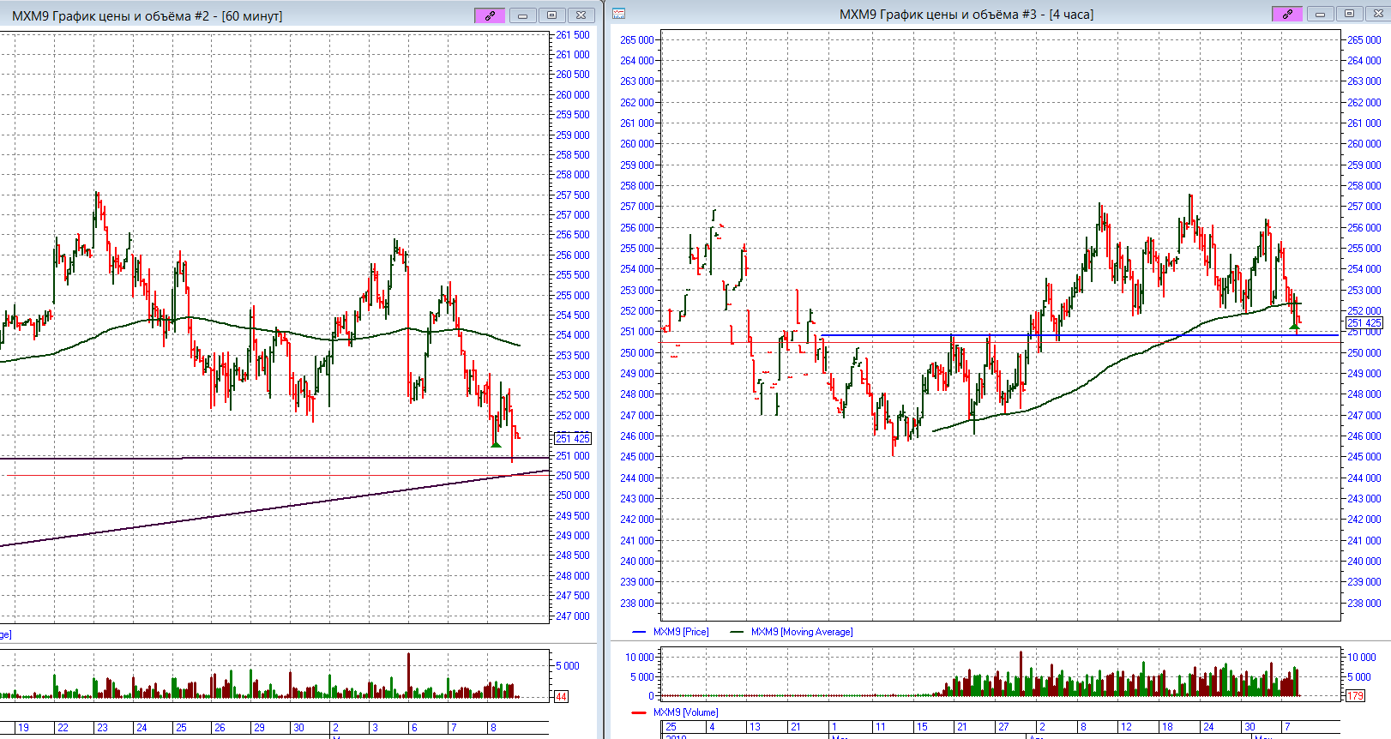Image resolution: width=1391 pixels, height=739 pixels.
Task: Click the 251 425 price label on 60-minute chart
Action: [573, 438]
